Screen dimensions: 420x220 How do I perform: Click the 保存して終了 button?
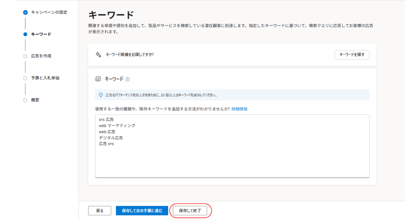(x=190, y=211)
